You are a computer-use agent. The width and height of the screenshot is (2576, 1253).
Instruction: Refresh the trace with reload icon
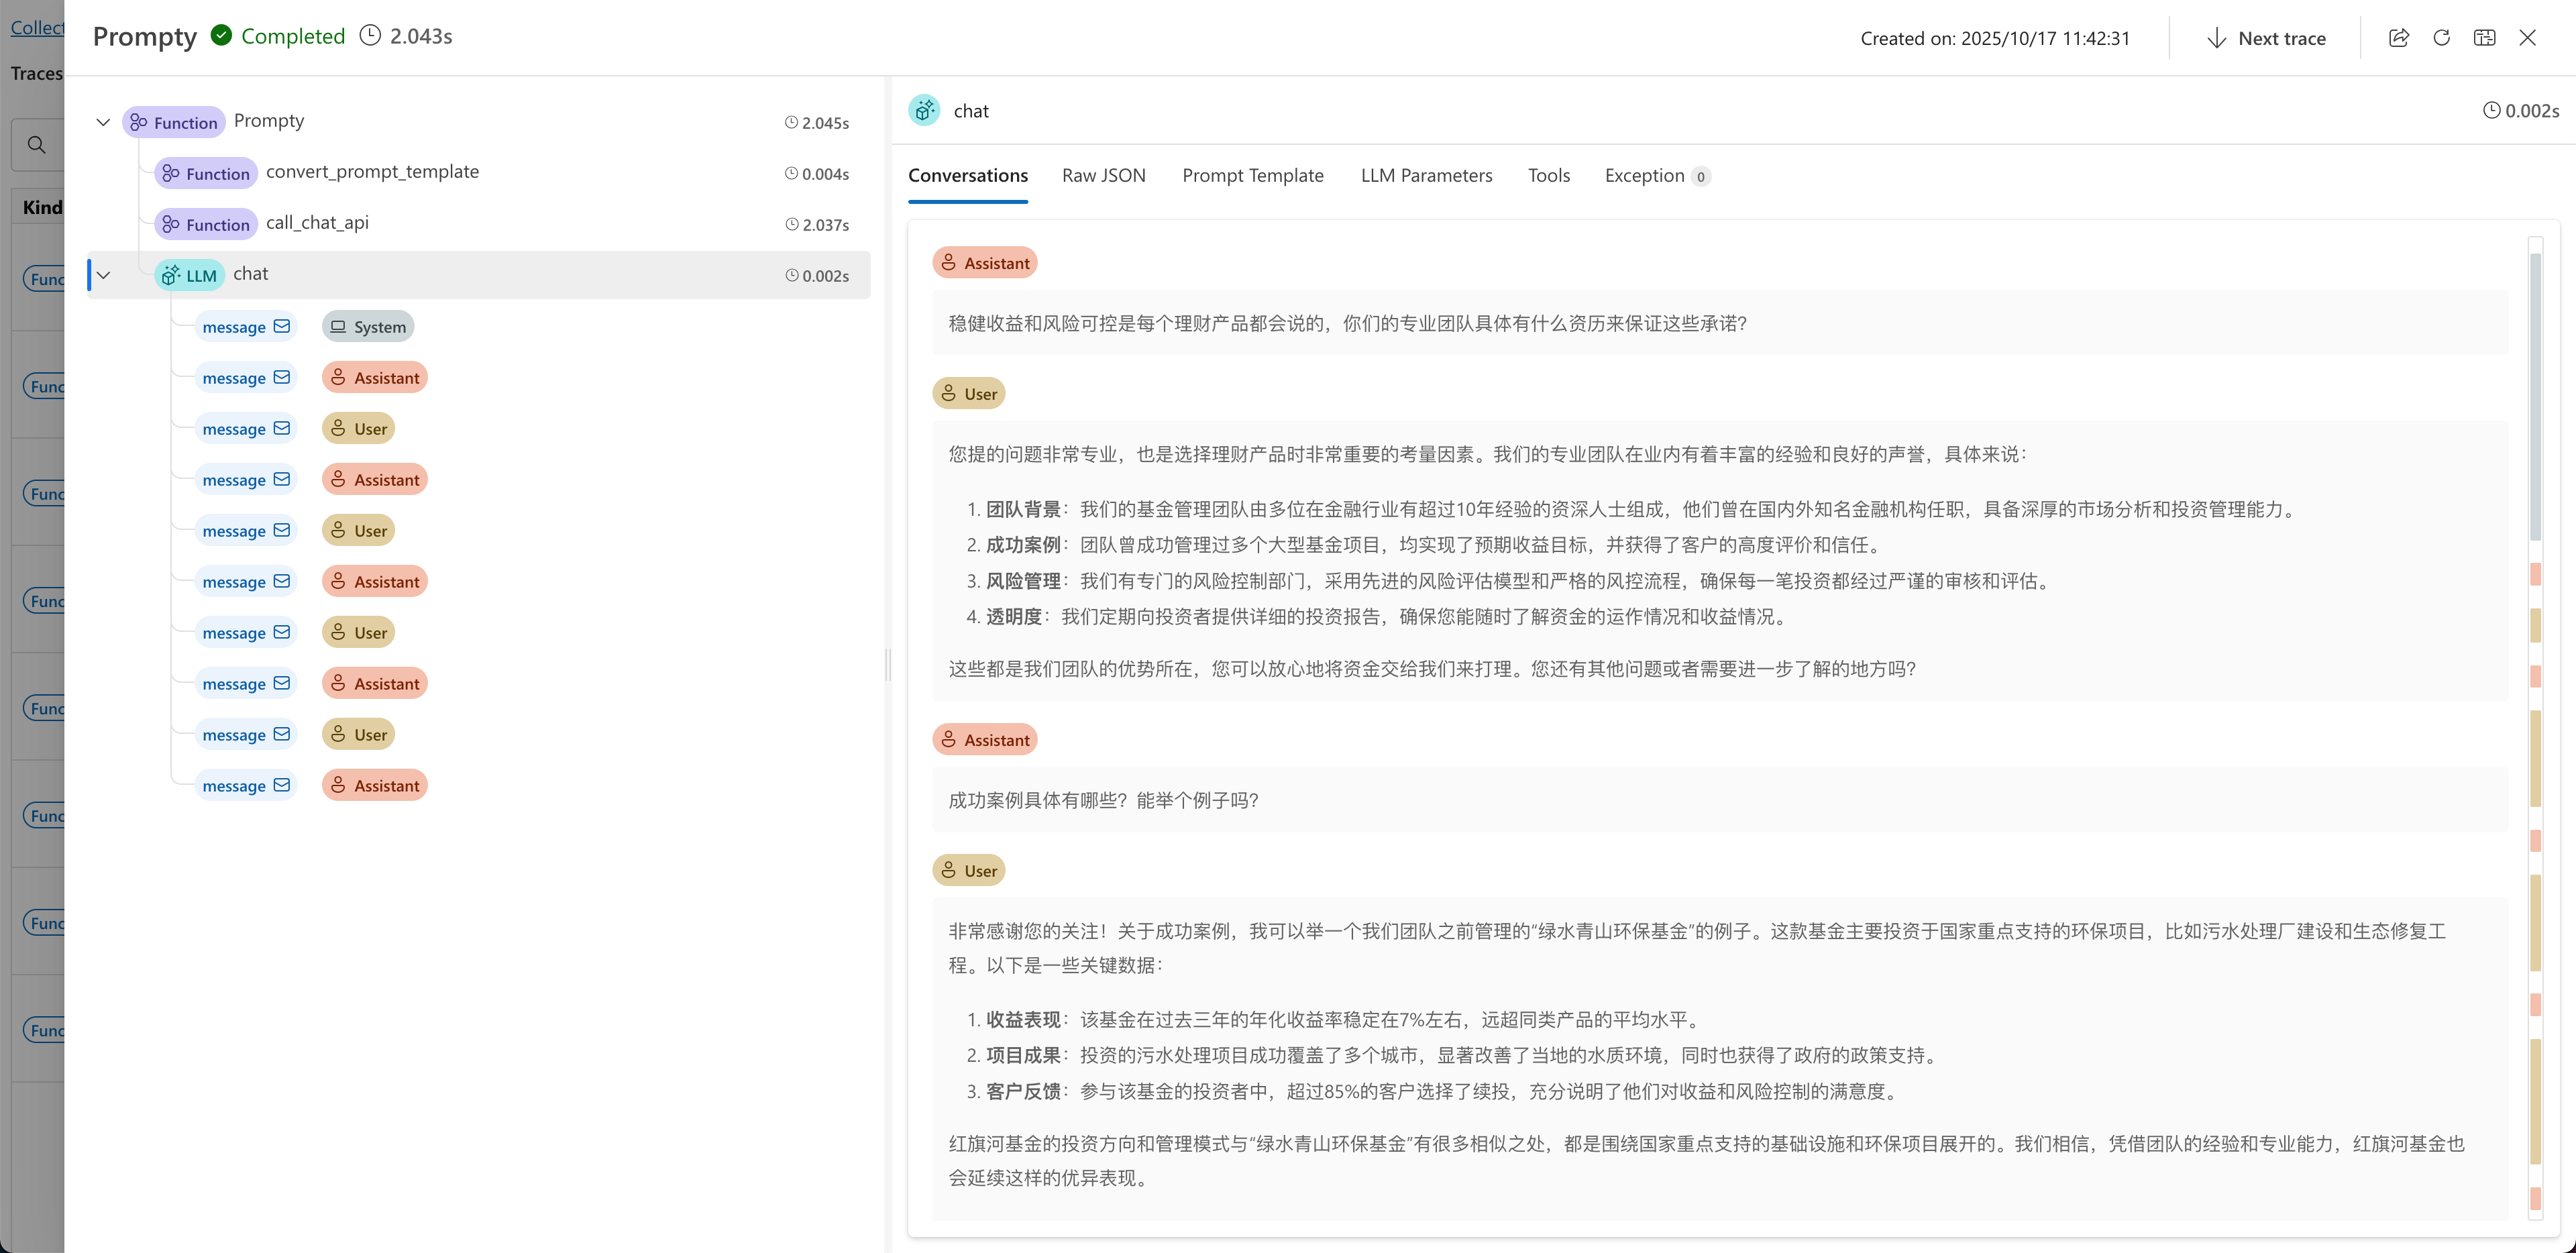(x=2441, y=38)
